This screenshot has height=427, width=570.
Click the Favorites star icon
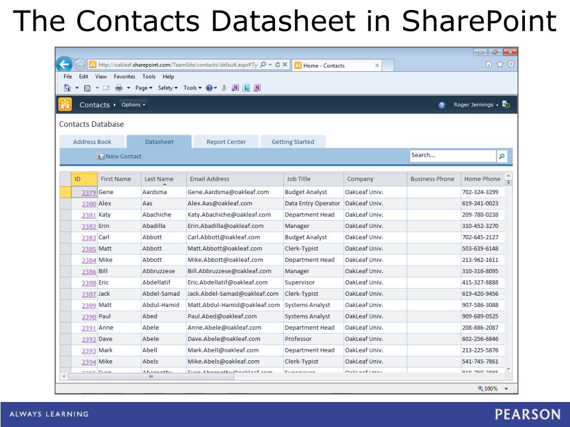click(x=500, y=64)
